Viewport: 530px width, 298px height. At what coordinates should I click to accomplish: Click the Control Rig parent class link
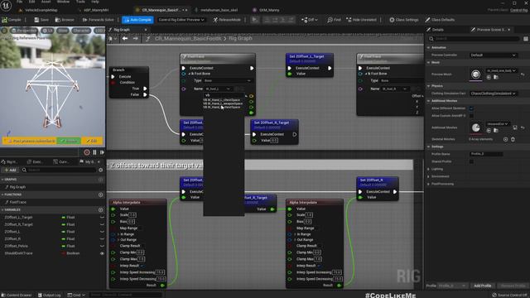click(x=519, y=10)
